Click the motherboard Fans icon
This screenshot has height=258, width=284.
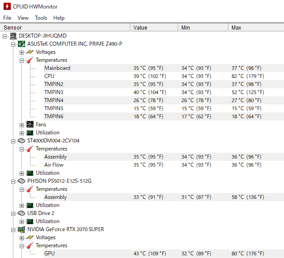point(30,125)
